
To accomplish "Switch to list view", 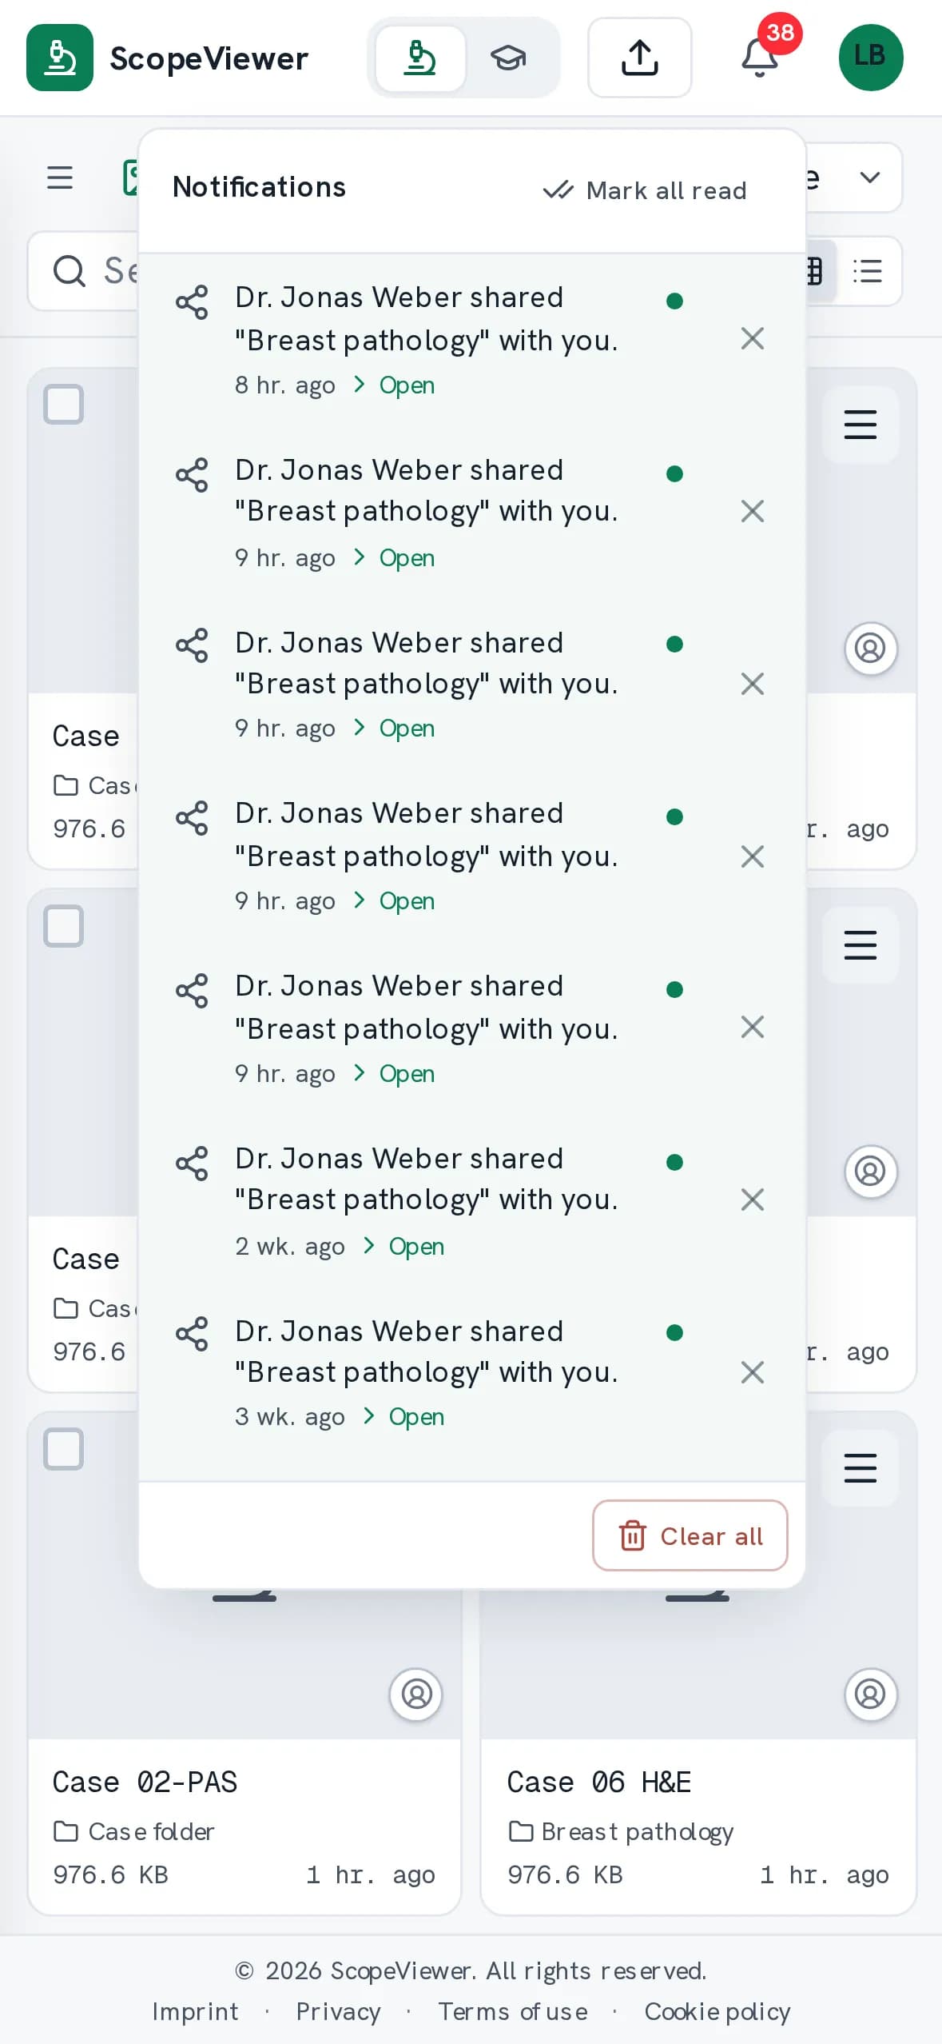I will (868, 271).
